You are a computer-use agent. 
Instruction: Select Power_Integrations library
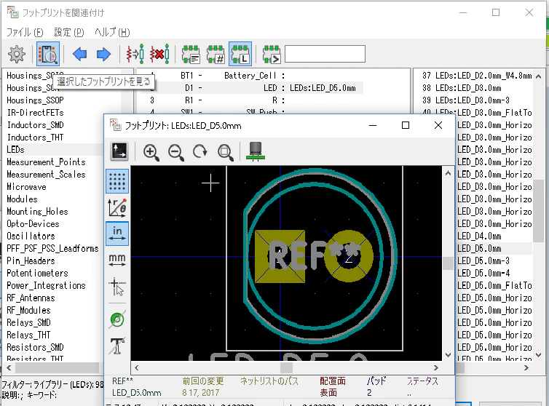point(46,286)
